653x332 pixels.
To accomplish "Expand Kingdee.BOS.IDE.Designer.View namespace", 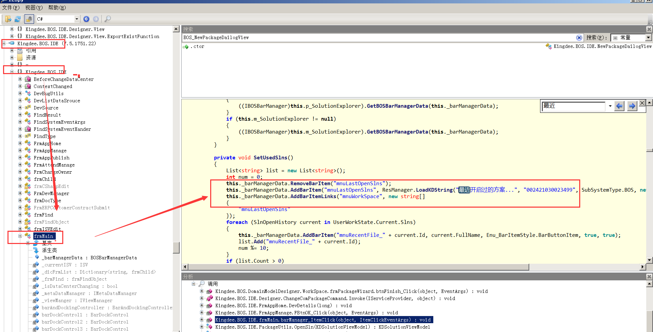I will click(12, 29).
